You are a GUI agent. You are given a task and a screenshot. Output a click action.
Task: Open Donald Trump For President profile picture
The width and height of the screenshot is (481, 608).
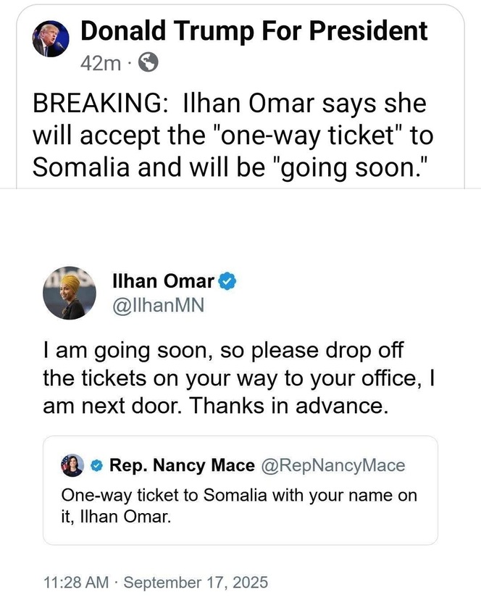pyautogui.click(x=51, y=39)
